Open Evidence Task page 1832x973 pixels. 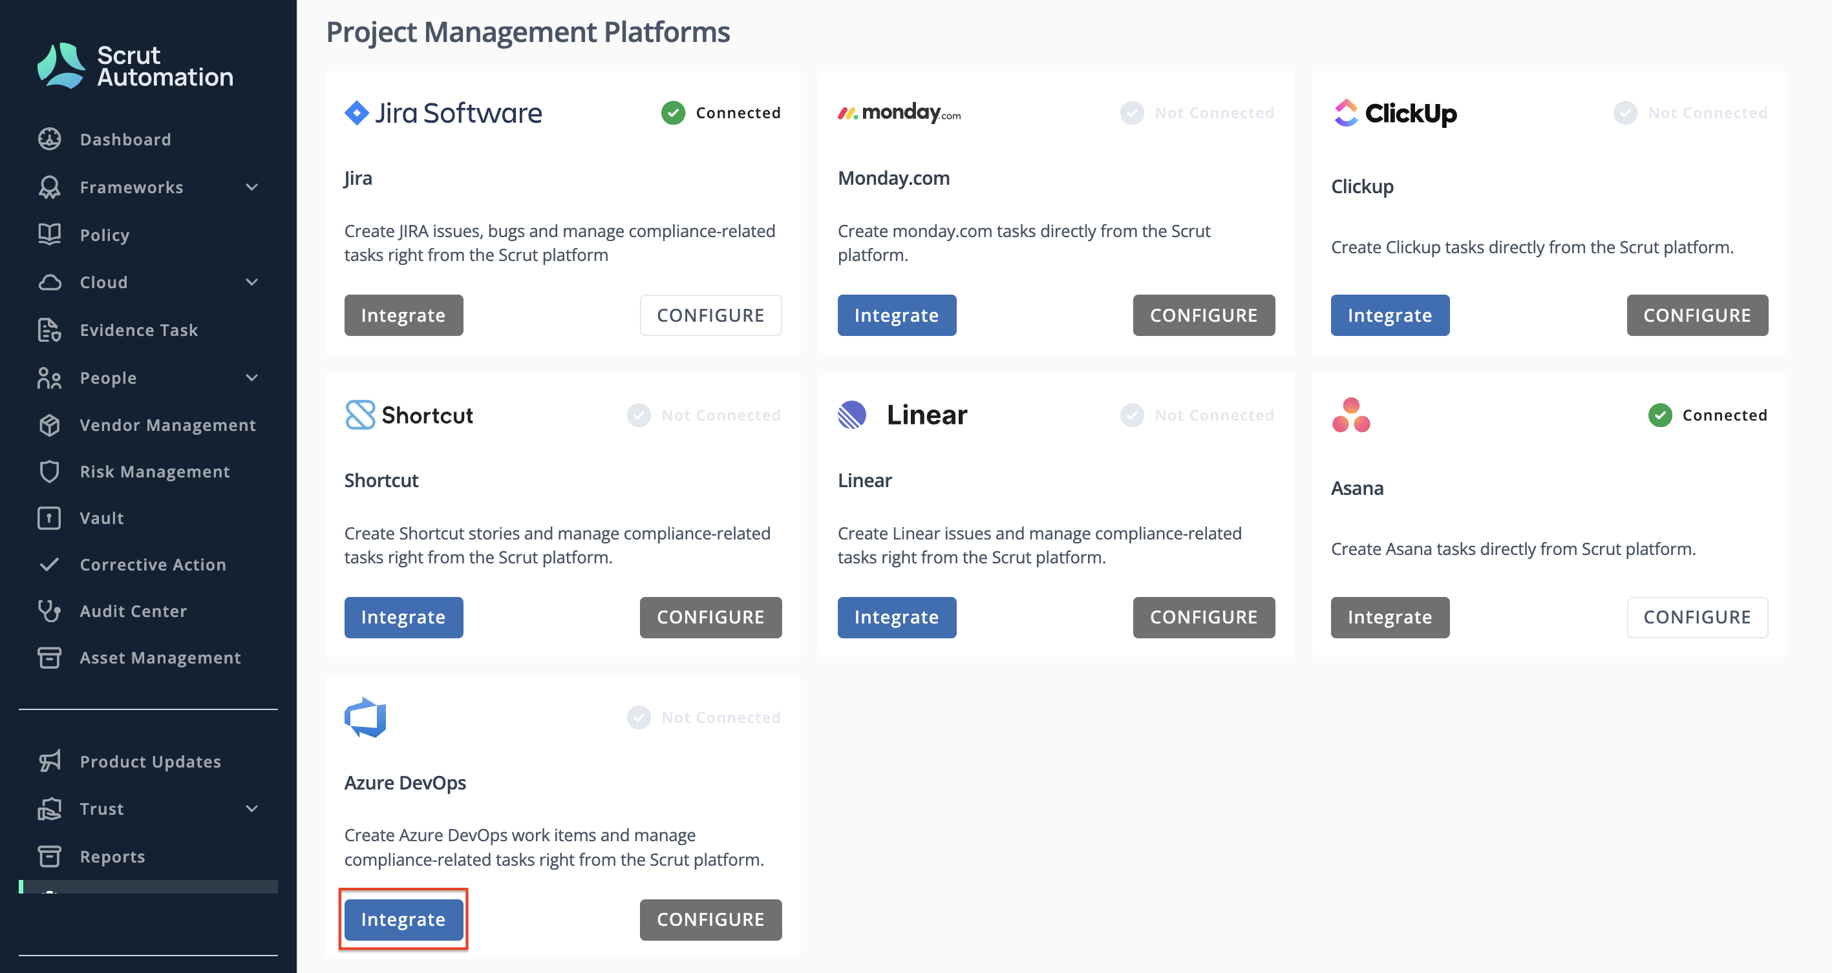[139, 330]
